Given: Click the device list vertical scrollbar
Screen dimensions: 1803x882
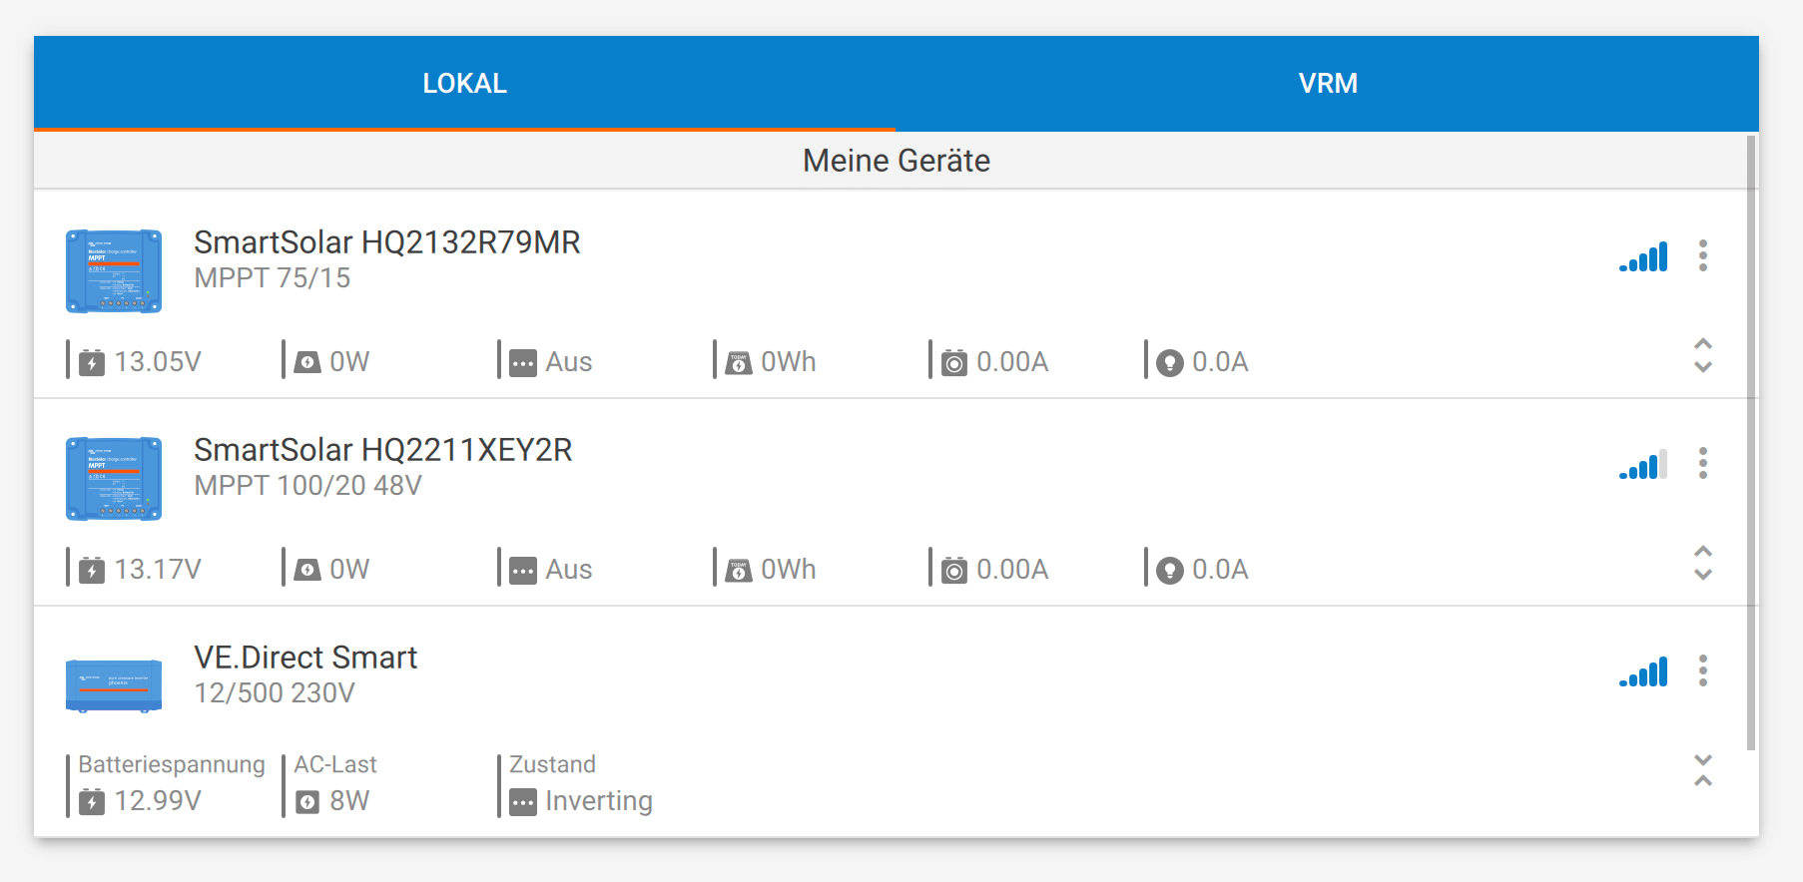Looking at the screenshot, I should tap(1751, 443).
